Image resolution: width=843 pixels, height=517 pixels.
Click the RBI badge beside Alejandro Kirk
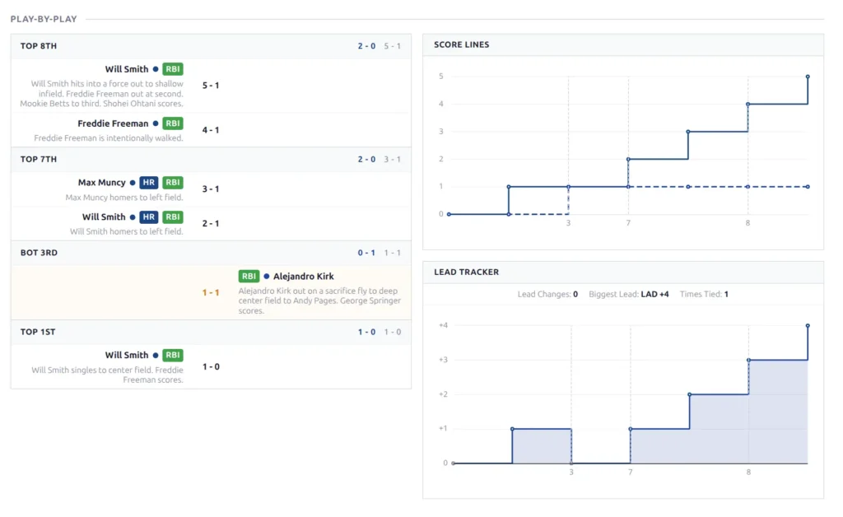(249, 277)
